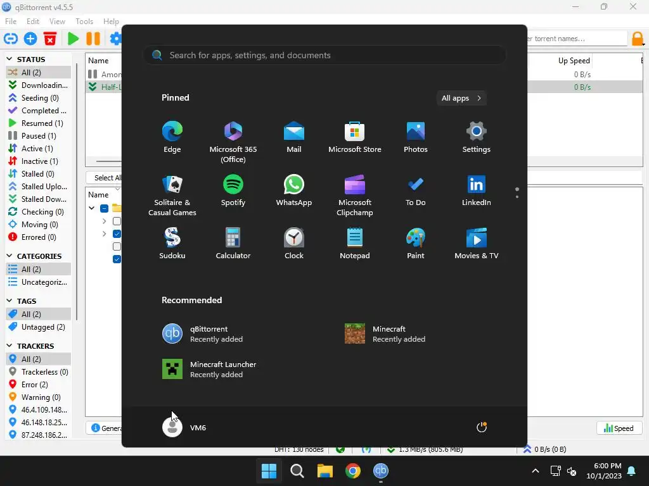
Task: Open recommended Minecraft app
Action: [385, 334]
